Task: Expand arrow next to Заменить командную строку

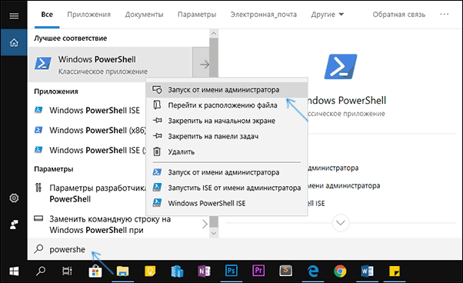Action: click(205, 225)
